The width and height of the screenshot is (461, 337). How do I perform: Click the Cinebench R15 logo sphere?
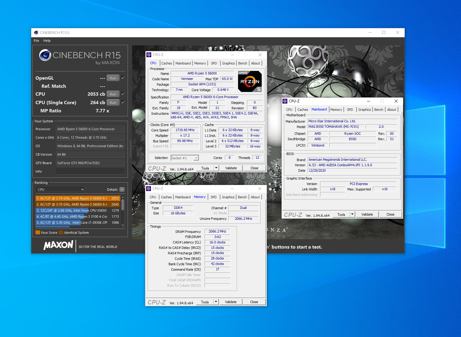(x=45, y=55)
